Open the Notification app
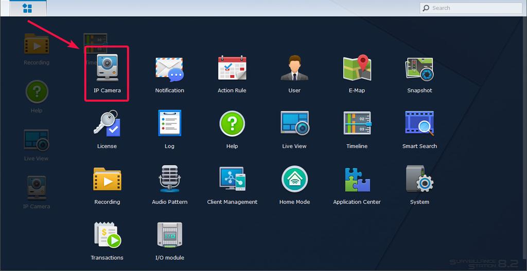The height and width of the screenshot is (271, 527). pyautogui.click(x=169, y=69)
